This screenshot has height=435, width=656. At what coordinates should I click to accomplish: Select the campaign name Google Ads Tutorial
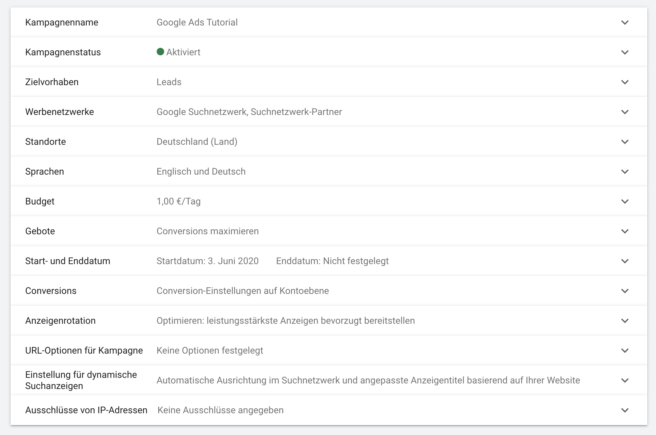[x=197, y=22]
